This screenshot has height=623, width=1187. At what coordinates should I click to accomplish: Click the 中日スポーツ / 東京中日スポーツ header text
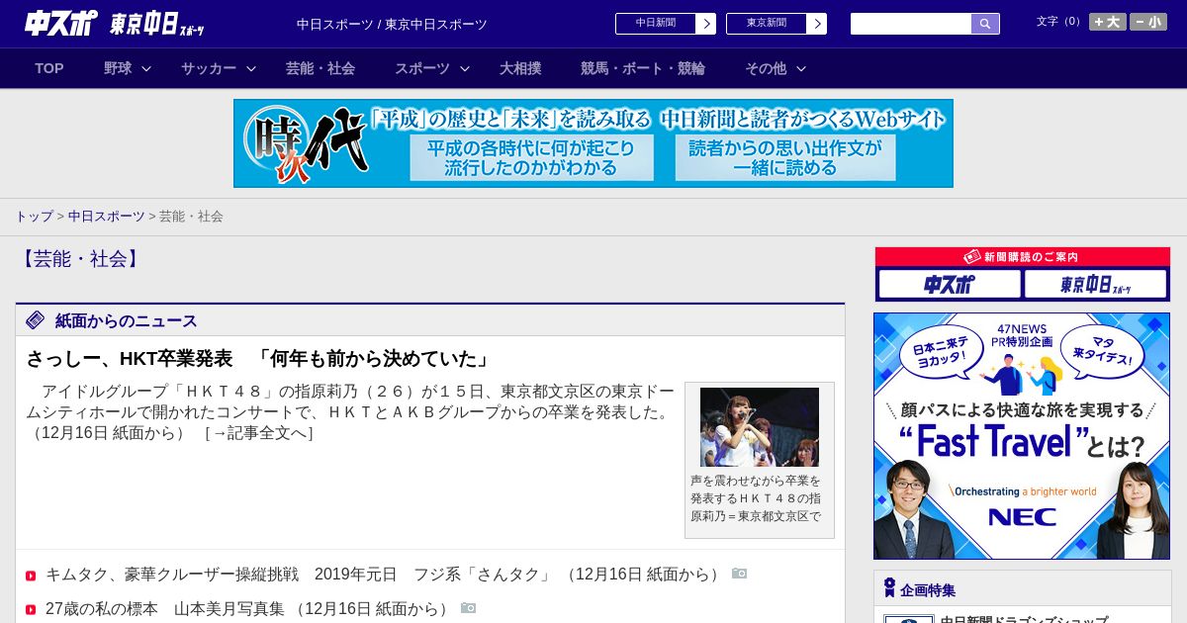(392, 25)
